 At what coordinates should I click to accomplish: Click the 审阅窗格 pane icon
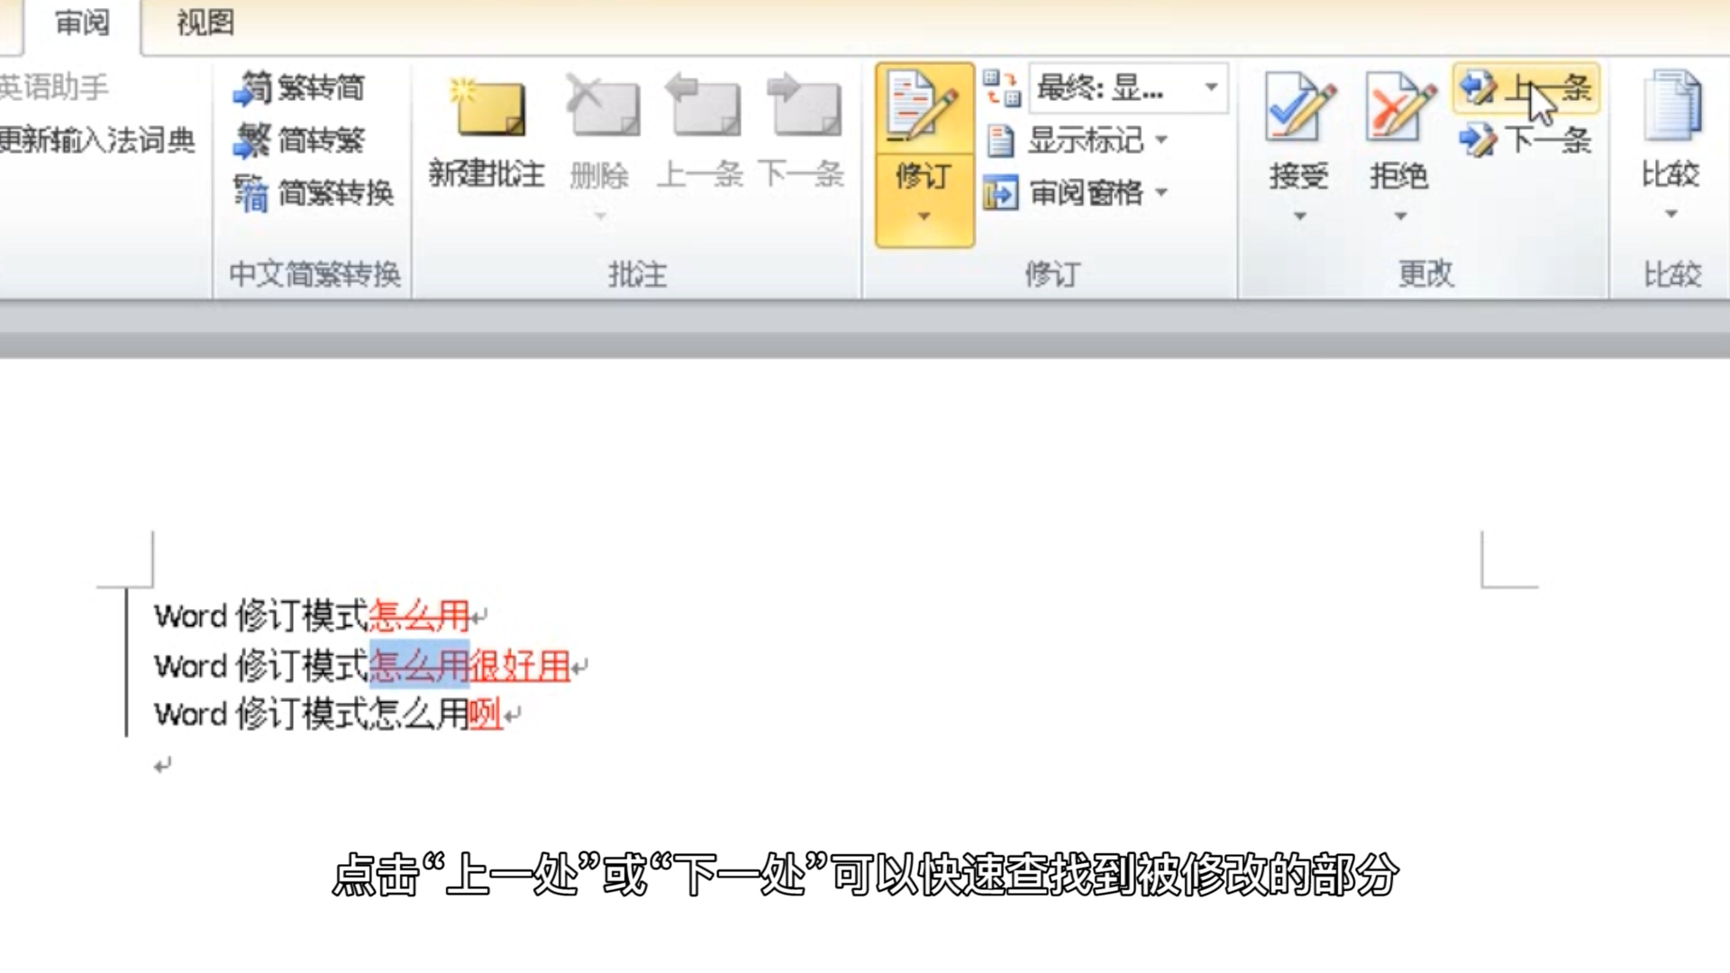point(1000,193)
